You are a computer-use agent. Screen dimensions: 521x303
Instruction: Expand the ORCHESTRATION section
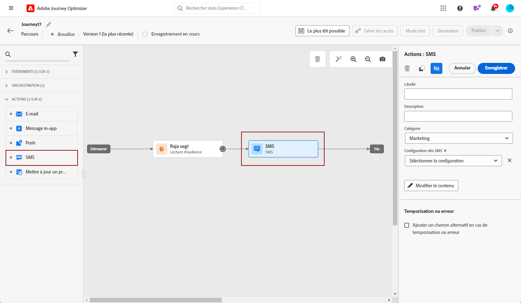tap(42, 85)
